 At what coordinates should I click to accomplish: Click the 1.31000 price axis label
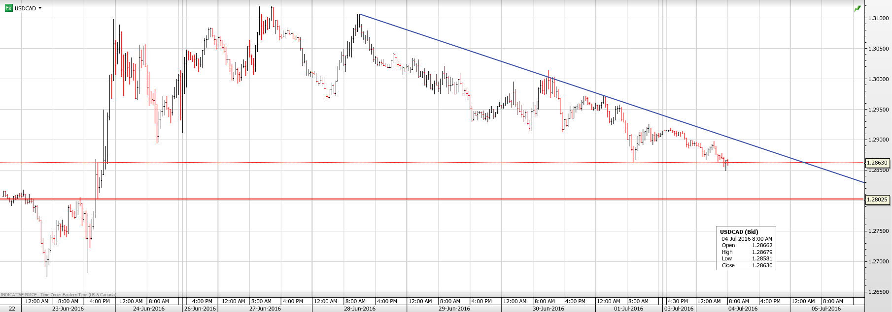pos(878,18)
